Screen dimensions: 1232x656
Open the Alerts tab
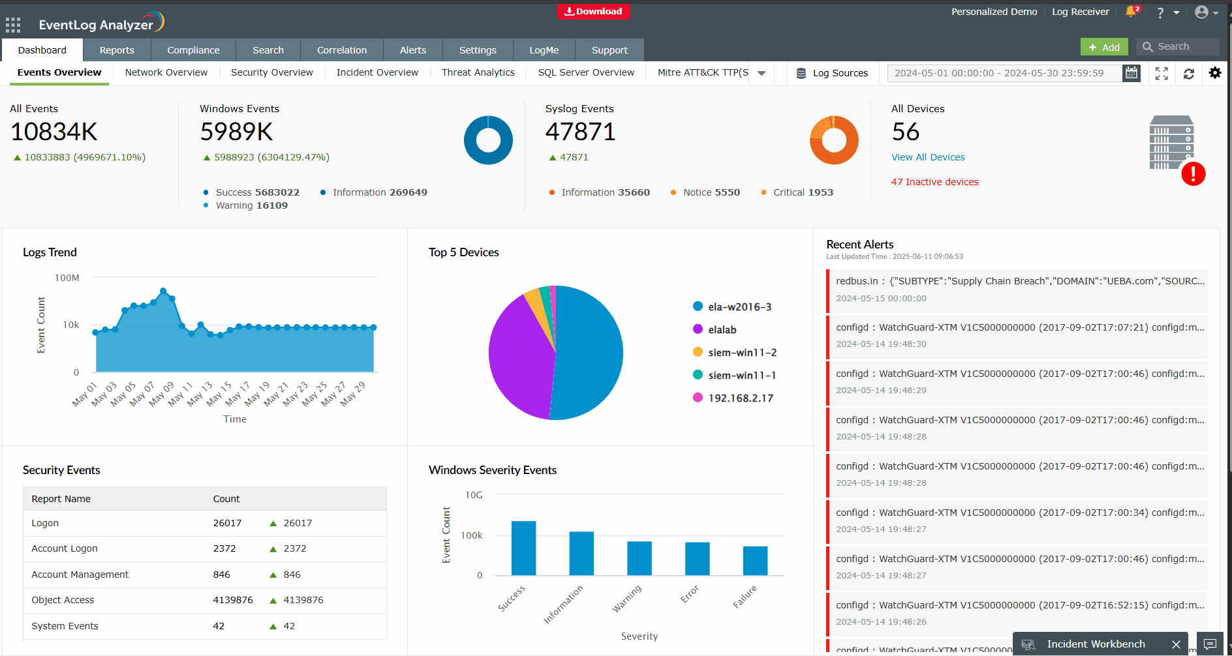(413, 50)
